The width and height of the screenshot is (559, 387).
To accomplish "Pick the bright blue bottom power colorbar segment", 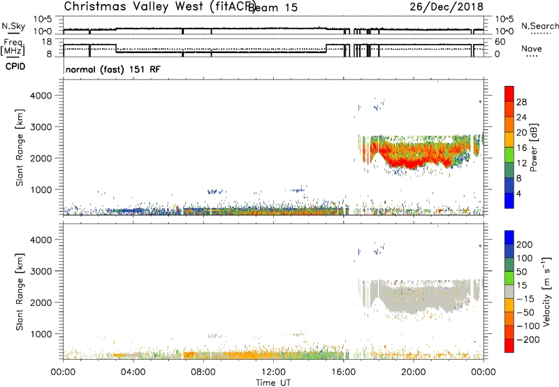I will 509,200.
